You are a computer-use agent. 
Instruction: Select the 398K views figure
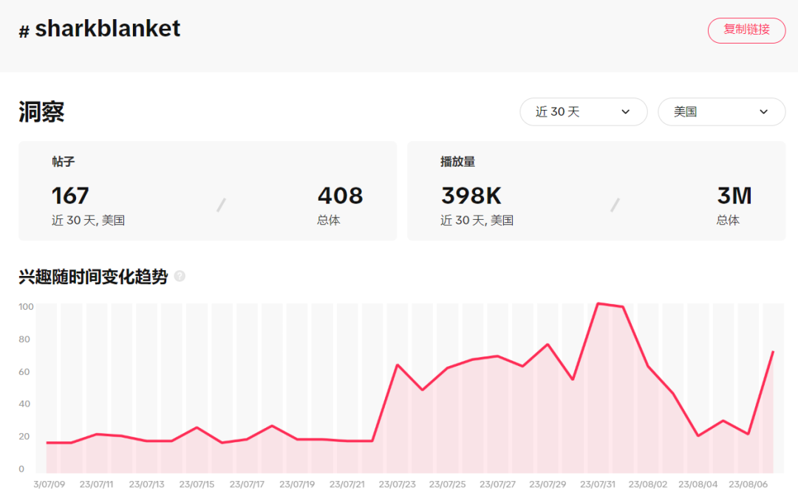471,196
